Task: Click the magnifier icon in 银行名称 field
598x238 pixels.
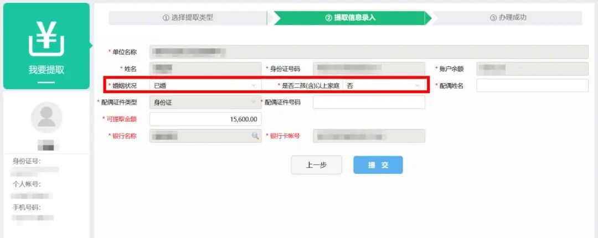Action: point(255,136)
